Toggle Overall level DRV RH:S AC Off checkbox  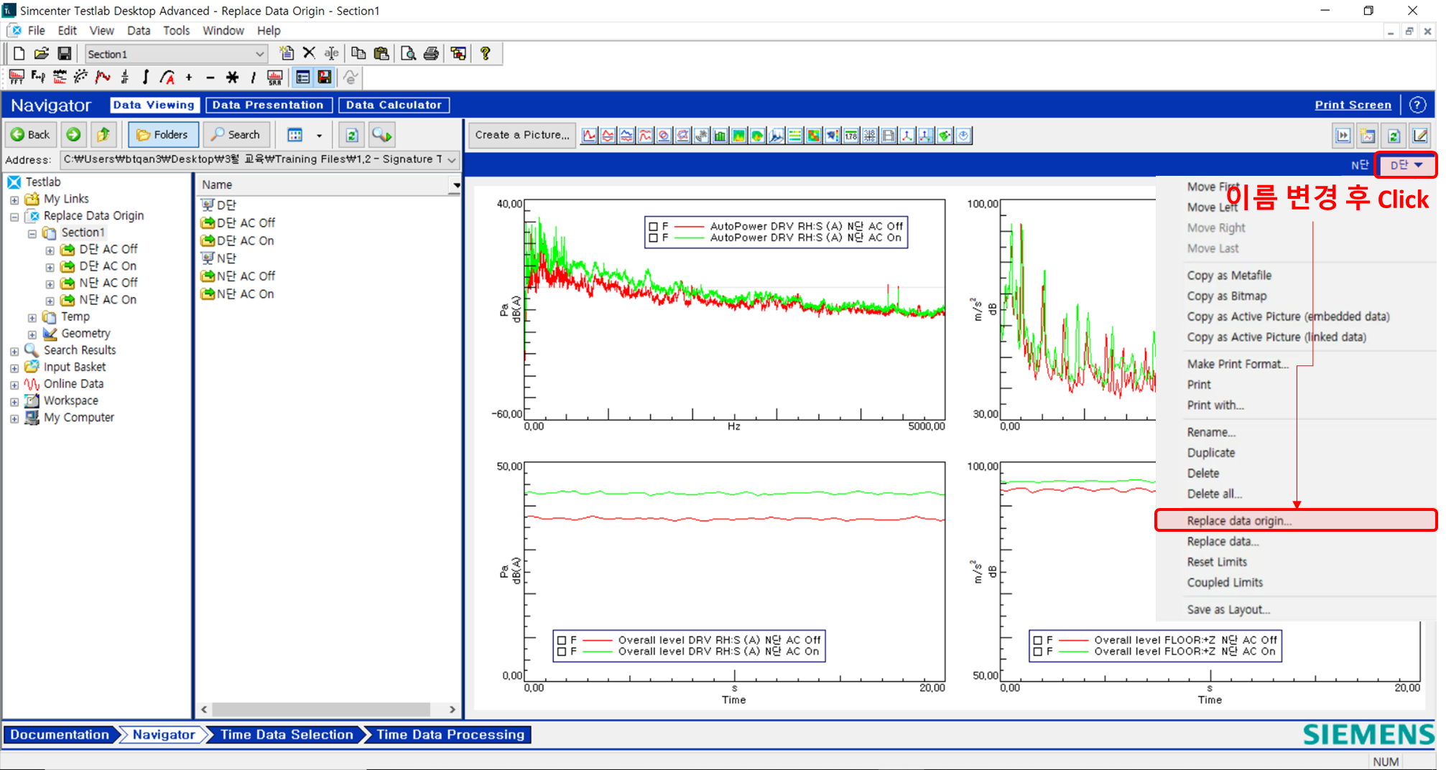562,640
